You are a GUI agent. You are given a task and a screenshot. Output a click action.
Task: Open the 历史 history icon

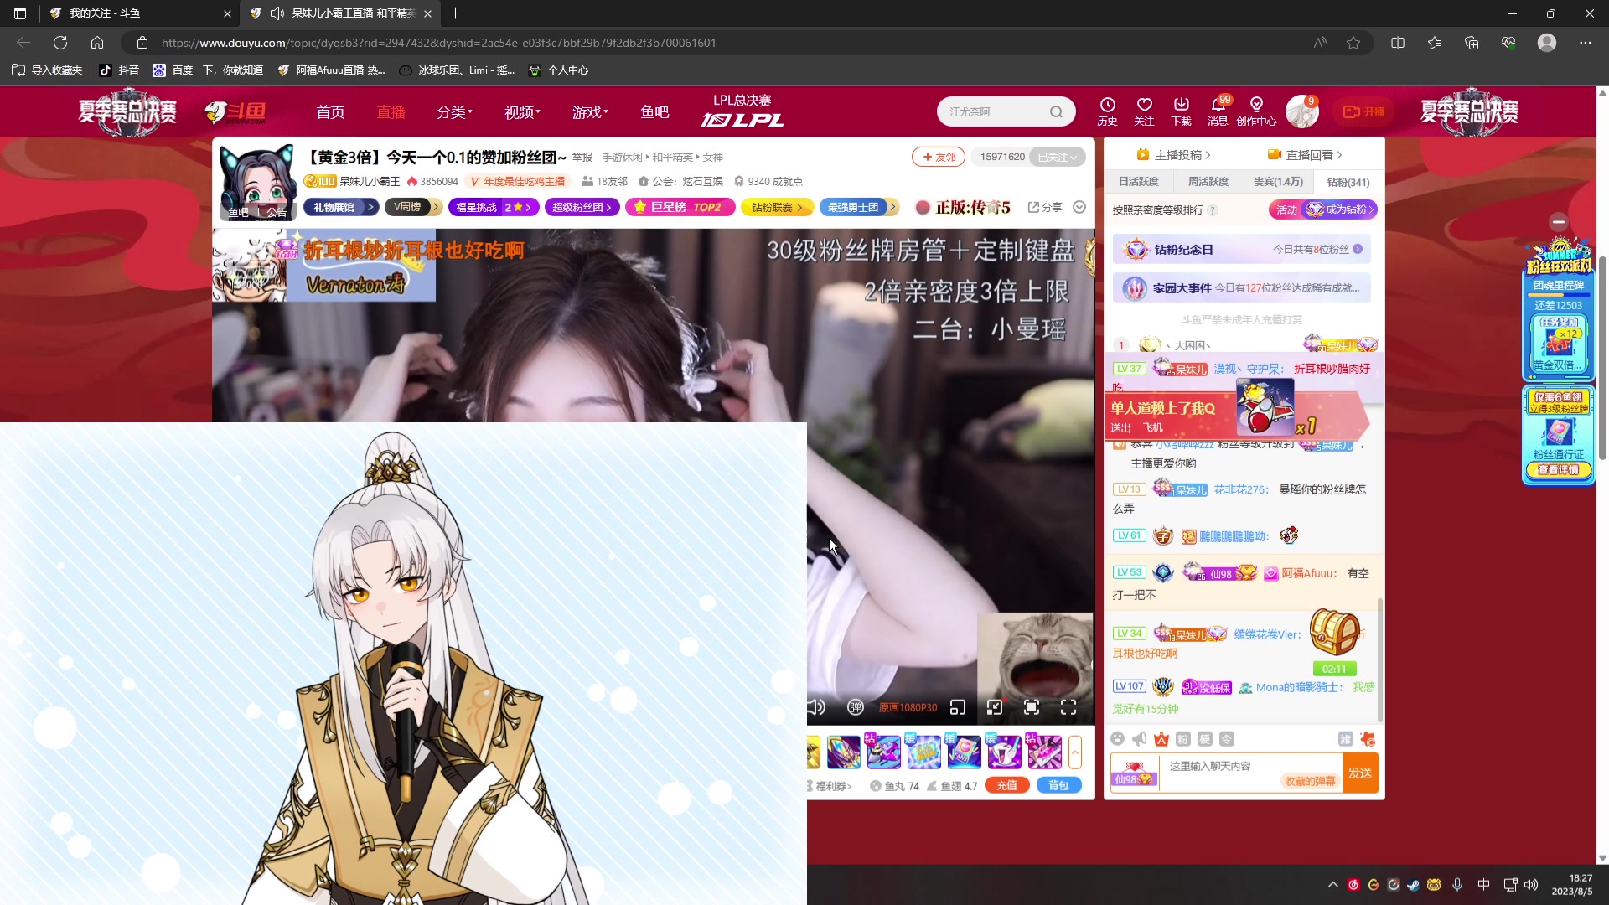pyautogui.click(x=1107, y=111)
